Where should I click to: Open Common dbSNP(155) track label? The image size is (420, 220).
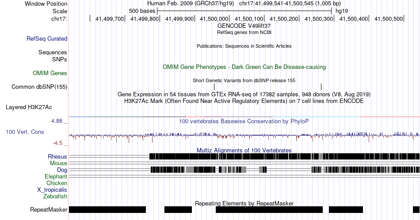pyautogui.click(x=39, y=87)
